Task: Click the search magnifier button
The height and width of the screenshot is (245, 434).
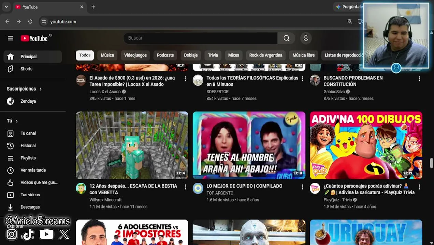Action: (287, 38)
